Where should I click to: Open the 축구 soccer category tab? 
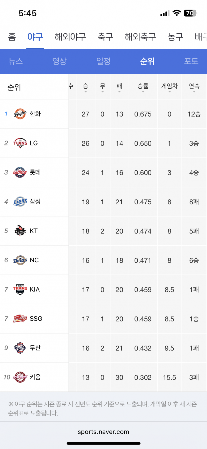(x=105, y=37)
